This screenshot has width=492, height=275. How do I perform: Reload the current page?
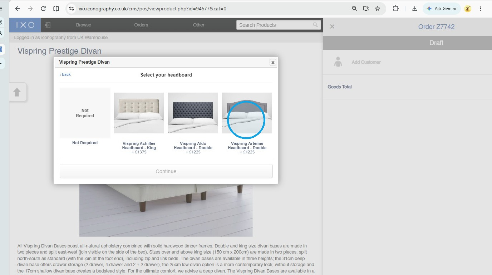tap(43, 9)
